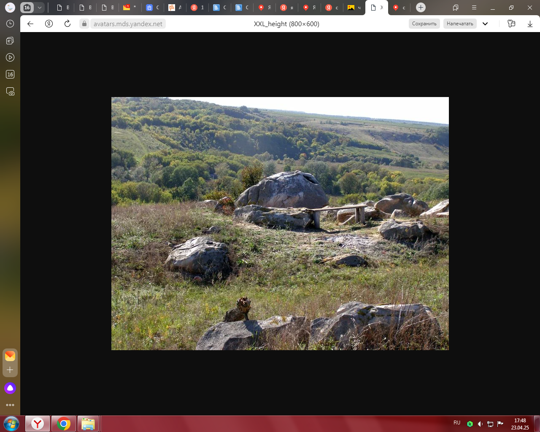
Task: Open History clock icon in sidebar
Action: click(x=10, y=24)
